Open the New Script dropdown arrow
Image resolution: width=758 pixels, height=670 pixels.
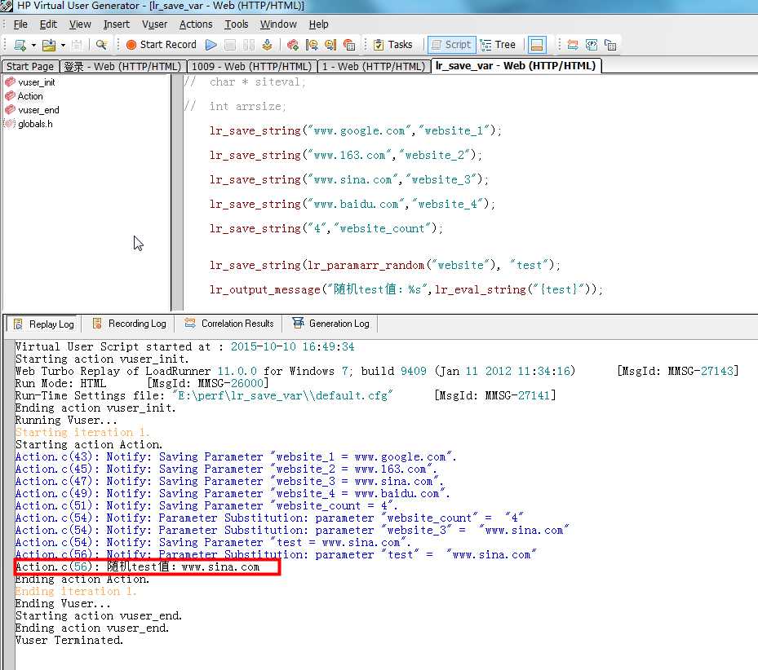pos(33,46)
